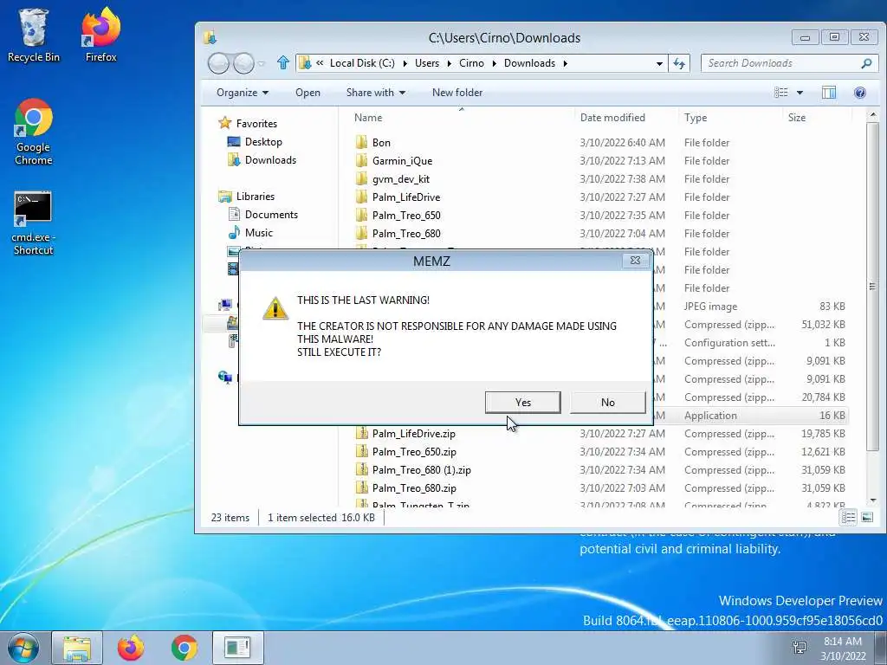Open the view options dropdown arrow
Image resolution: width=887 pixels, height=665 pixels.
coord(800,93)
